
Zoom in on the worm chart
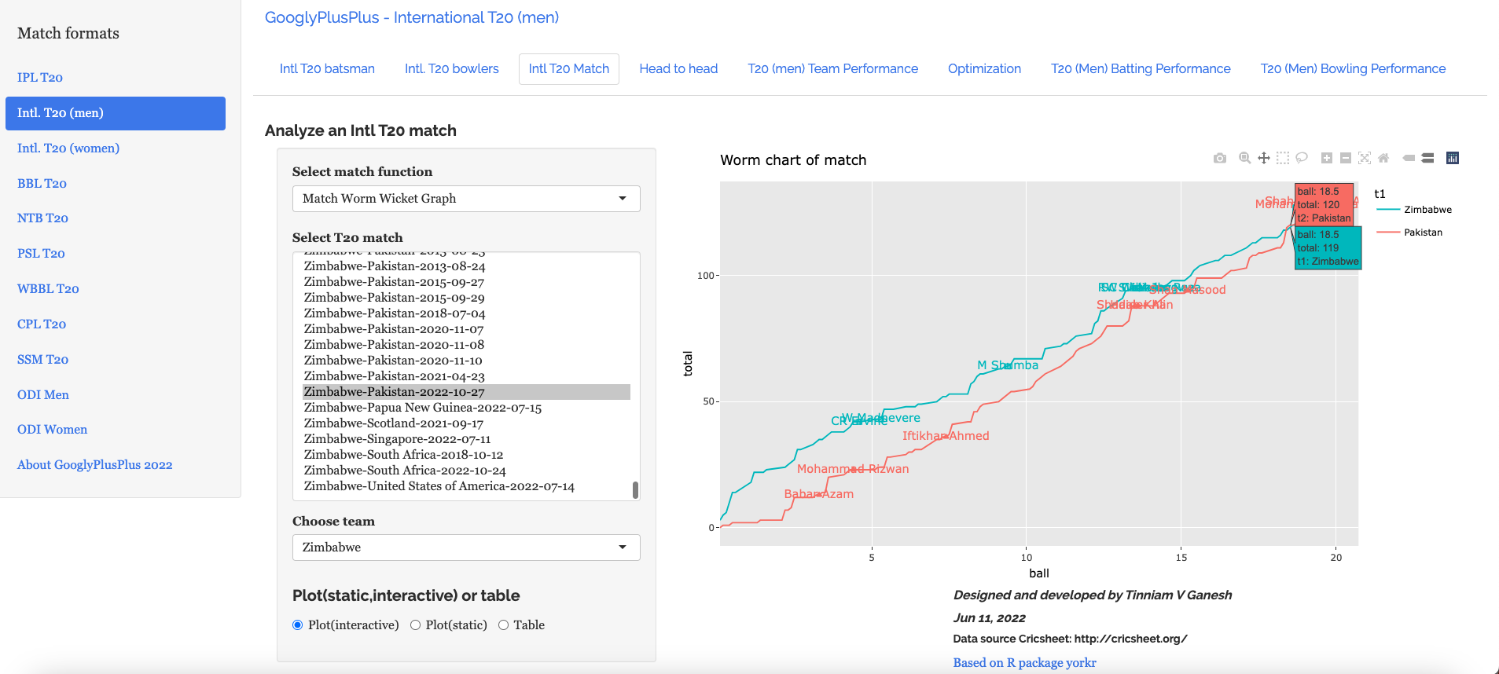(1326, 158)
